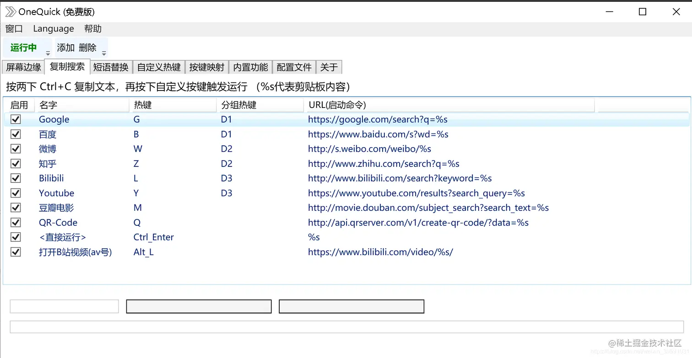Open the 帮助 help menu

tap(93, 29)
